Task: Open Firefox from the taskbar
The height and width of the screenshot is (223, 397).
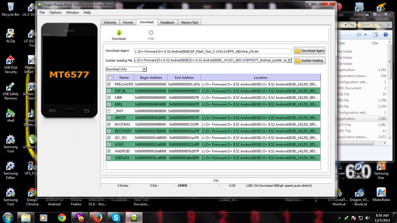Action: pyautogui.click(x=97, y=217)
